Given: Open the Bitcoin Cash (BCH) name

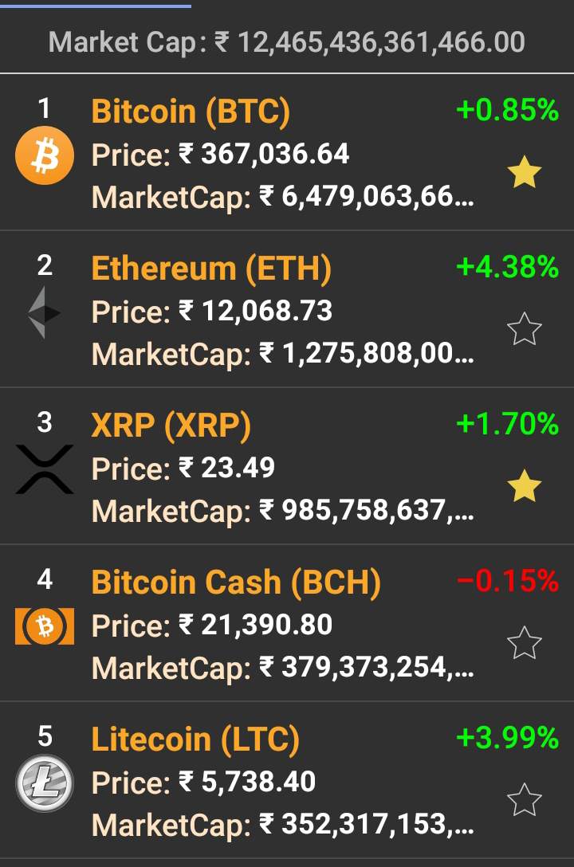Looking at the screenshot, I should click(236, 583).
